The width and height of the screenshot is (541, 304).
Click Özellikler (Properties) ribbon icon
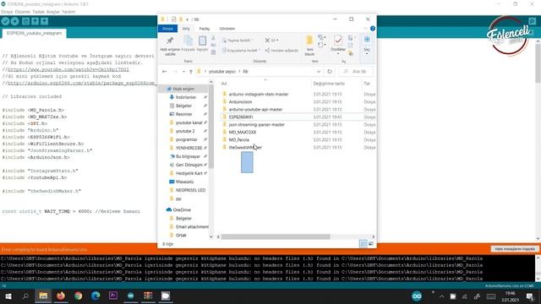pyautogui.click(x=338, y=44)
